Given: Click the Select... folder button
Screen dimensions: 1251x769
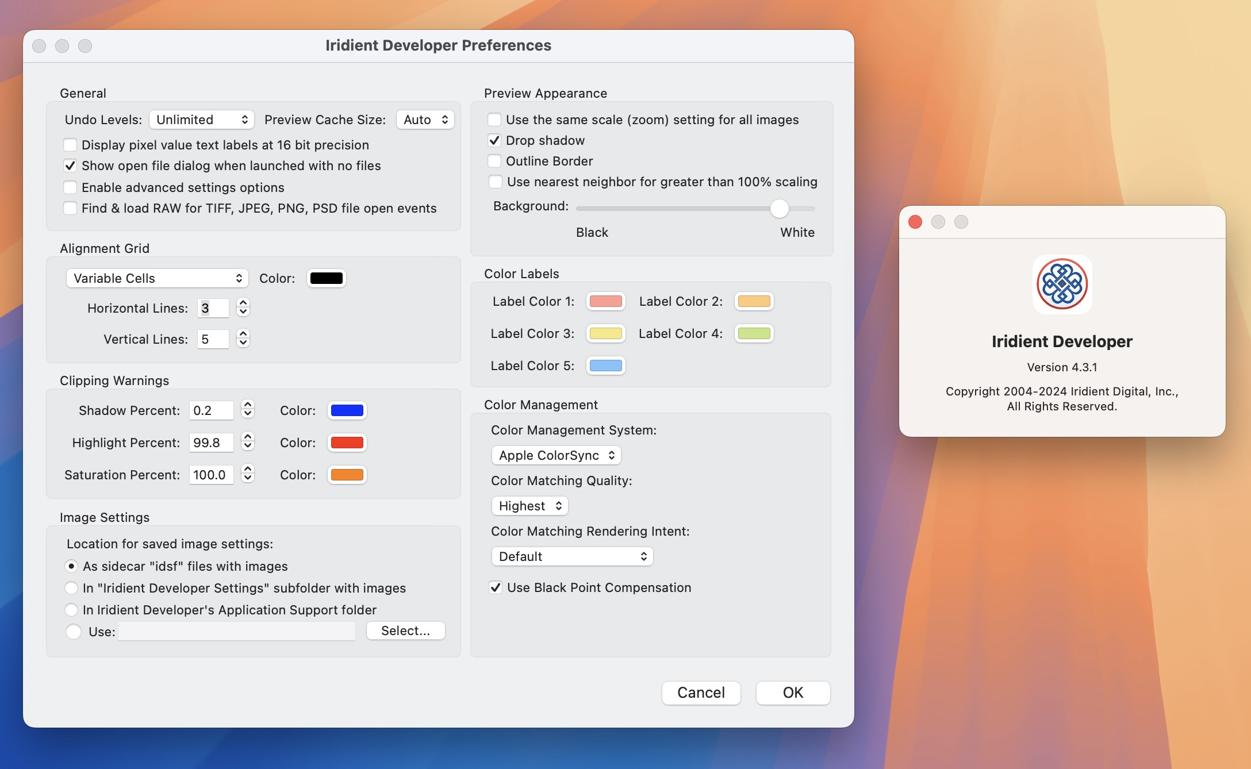Looking at the screenshot, I should coord(406,630).
